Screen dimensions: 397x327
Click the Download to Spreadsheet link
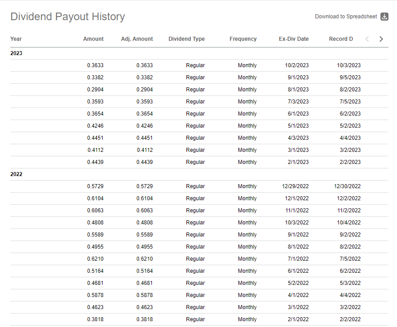click(346, 17)
